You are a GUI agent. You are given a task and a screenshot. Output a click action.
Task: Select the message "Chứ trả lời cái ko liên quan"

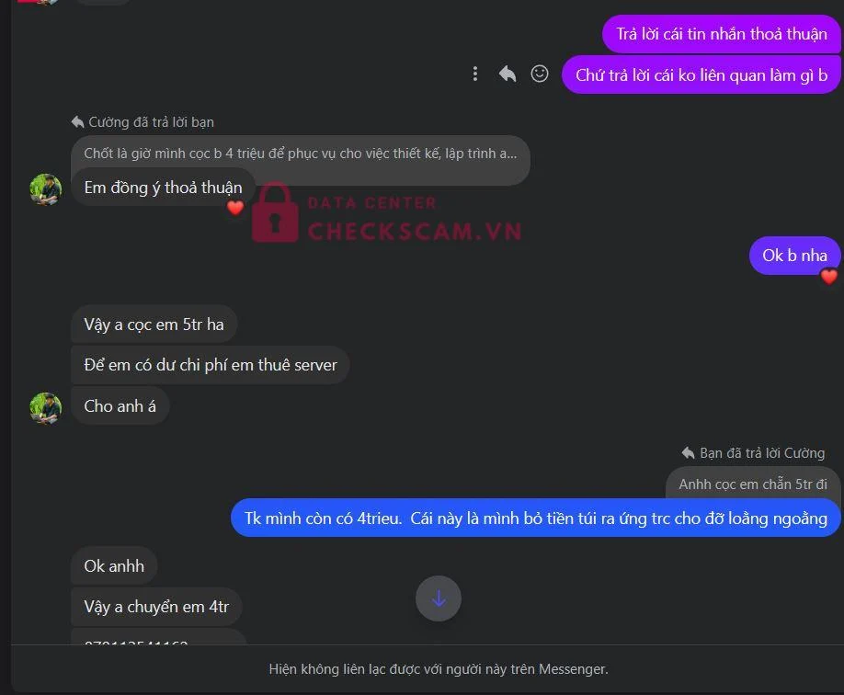tap(701, 74)
